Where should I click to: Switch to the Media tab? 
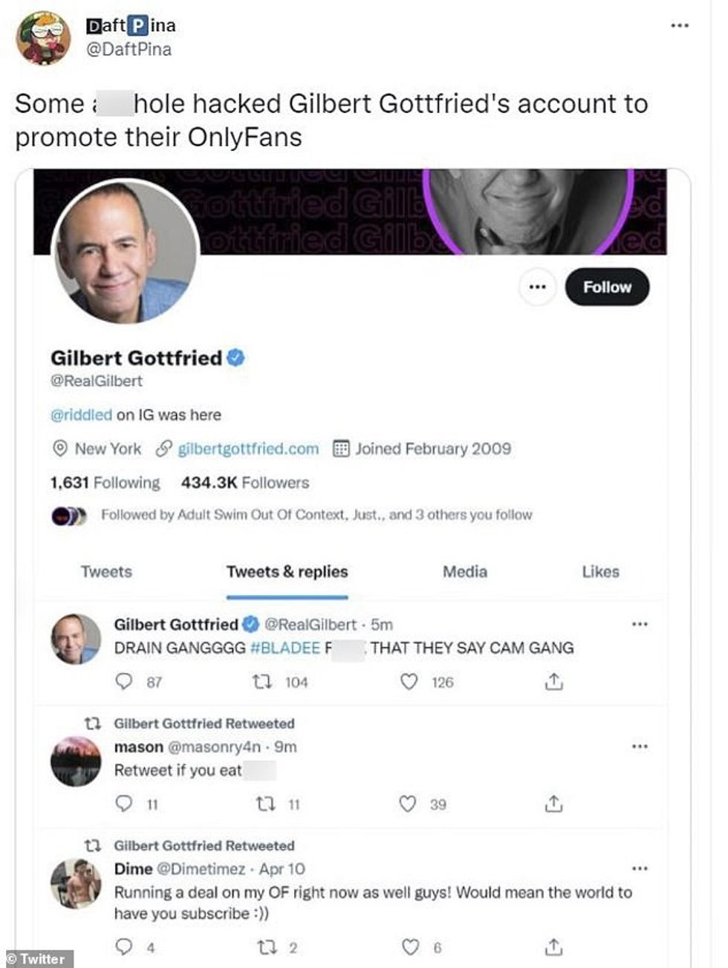tap(464, 572)
